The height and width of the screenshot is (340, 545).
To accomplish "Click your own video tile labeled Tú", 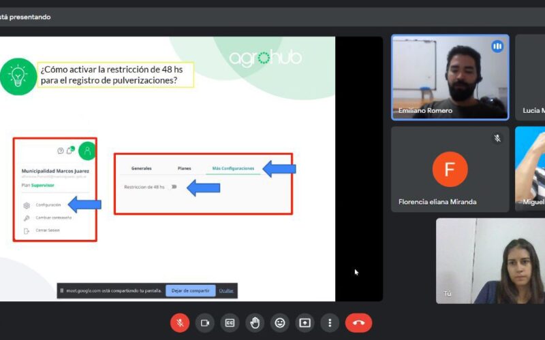I will 490,261.
